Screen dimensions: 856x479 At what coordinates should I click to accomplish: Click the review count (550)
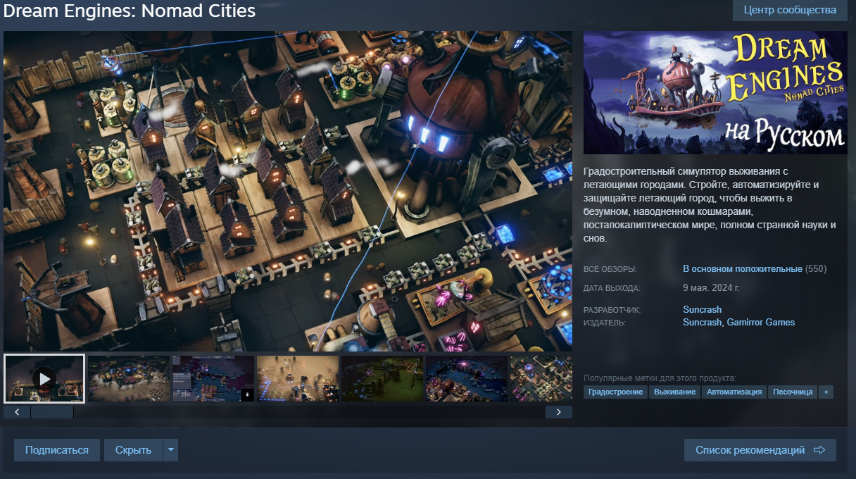[x=816, y=269]
